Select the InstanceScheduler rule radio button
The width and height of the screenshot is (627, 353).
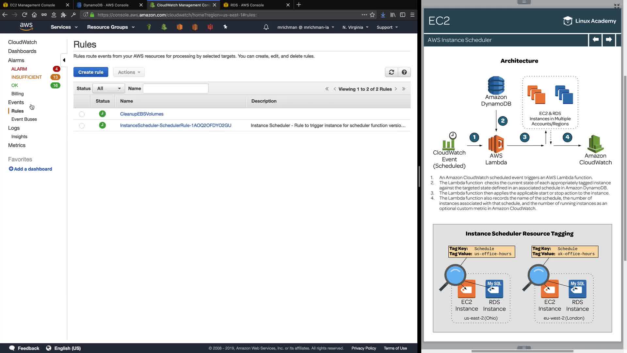click(82, 126)
